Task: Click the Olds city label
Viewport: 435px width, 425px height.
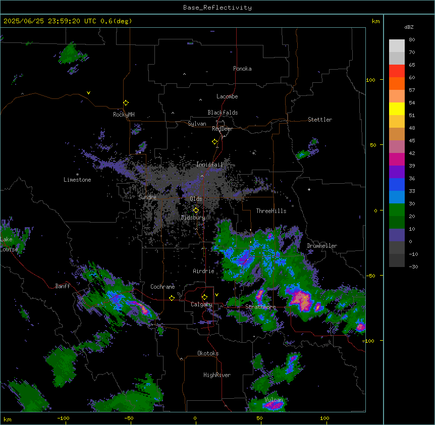Action: pos(196,199)
